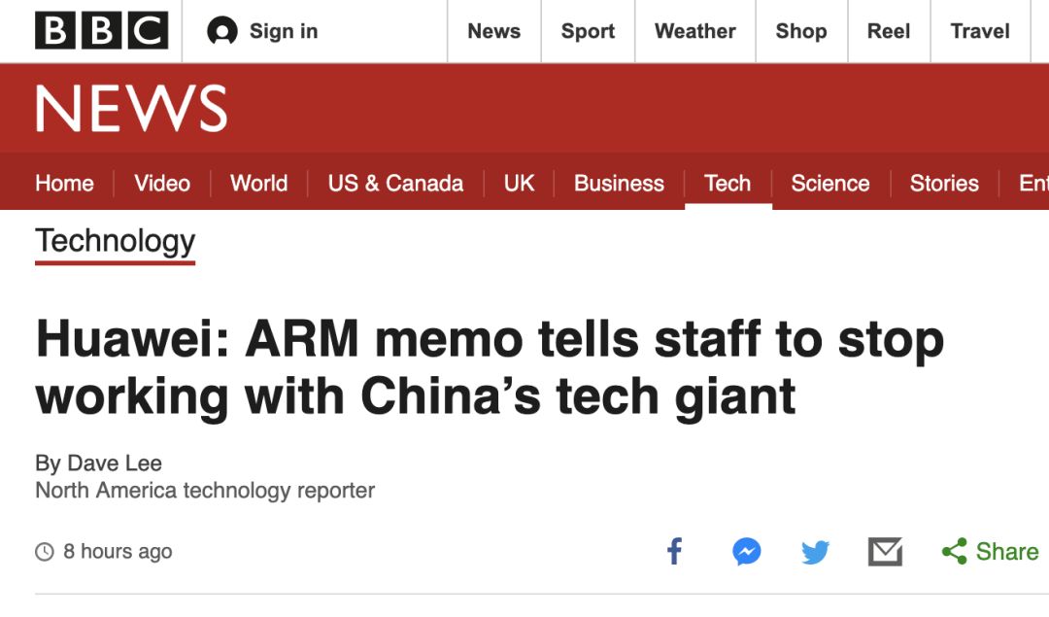This screenshot has height=617, width=1049.
Task: Select the Travel top navigation item
Action: [980, 31]
